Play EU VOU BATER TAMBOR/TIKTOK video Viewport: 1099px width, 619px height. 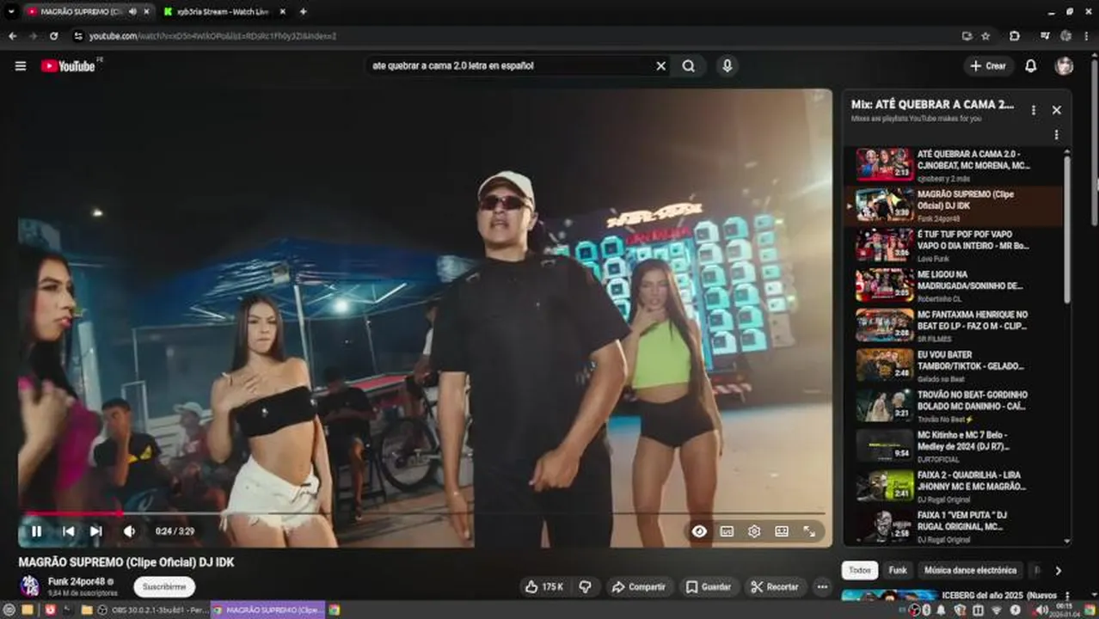point(954,365)
